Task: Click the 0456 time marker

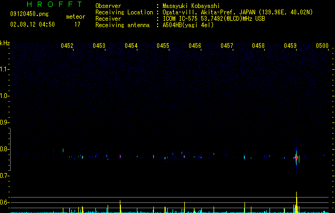Action: pyautogui.click(x=195, y=46)
